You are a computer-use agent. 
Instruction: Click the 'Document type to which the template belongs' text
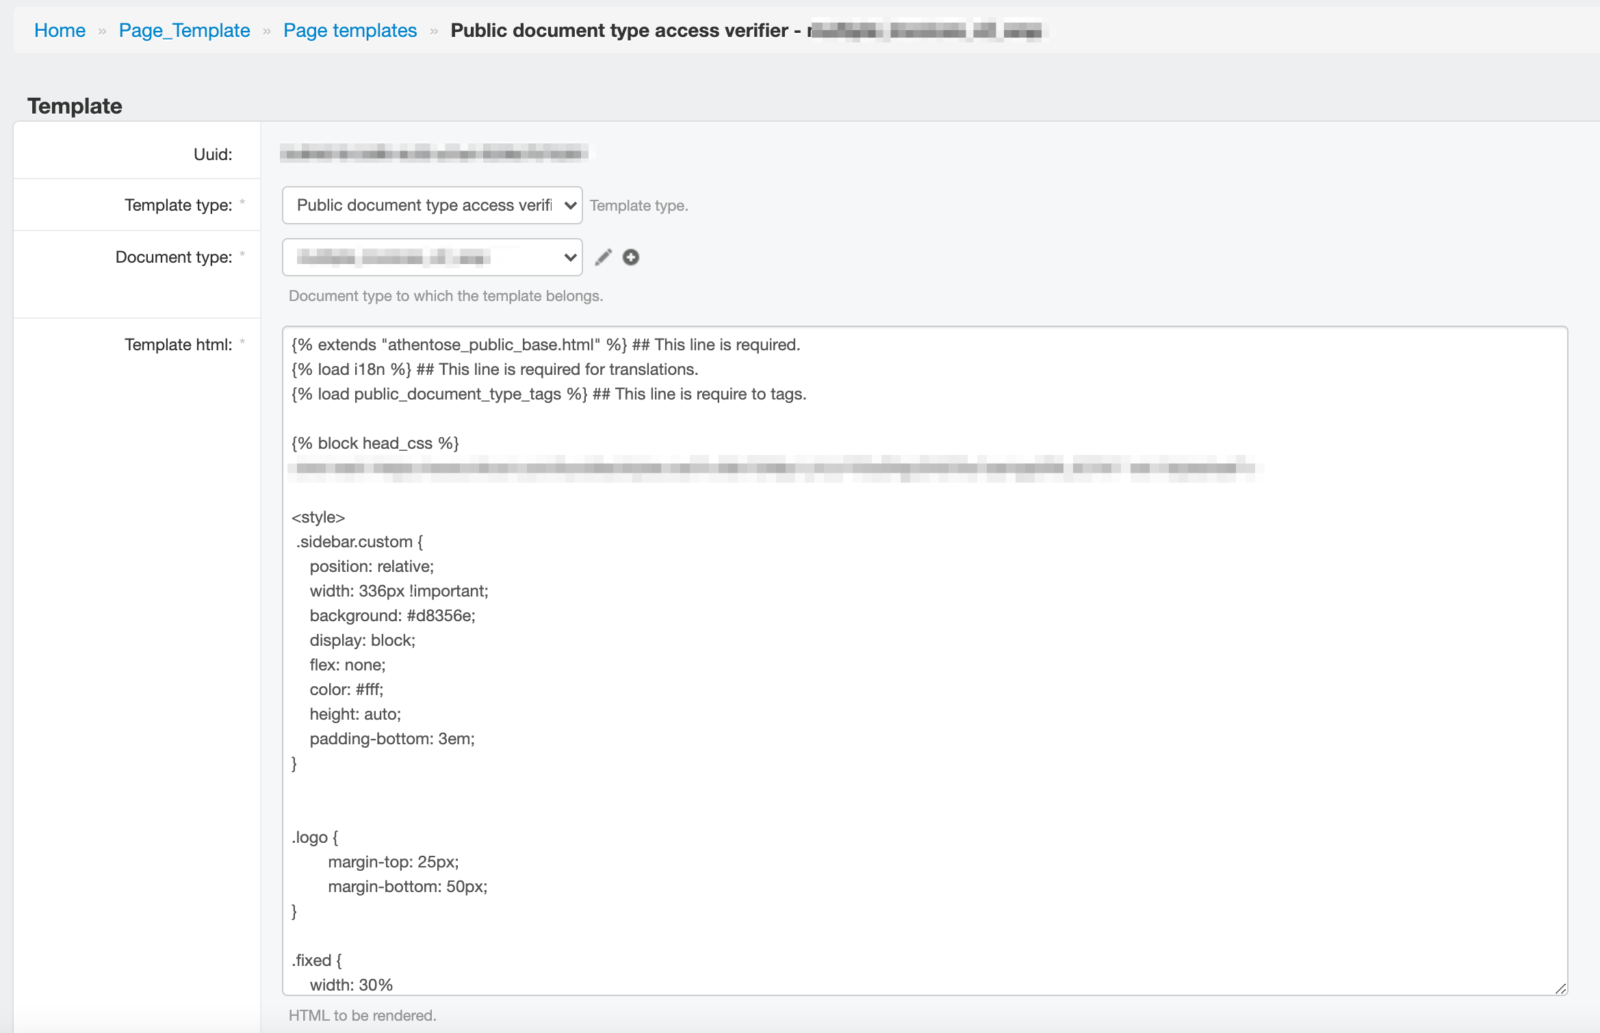tap(445, 296)
